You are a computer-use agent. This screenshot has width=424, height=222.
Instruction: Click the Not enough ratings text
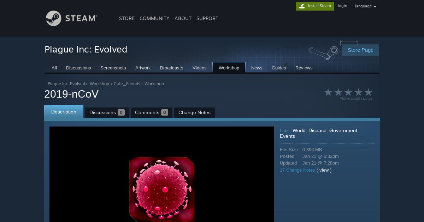[x=356, y=98]
